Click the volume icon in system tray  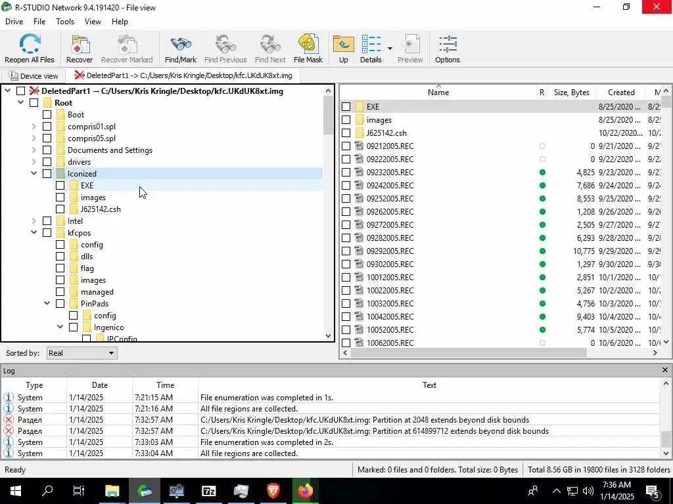pyautogui.click(x=588, y=491)
